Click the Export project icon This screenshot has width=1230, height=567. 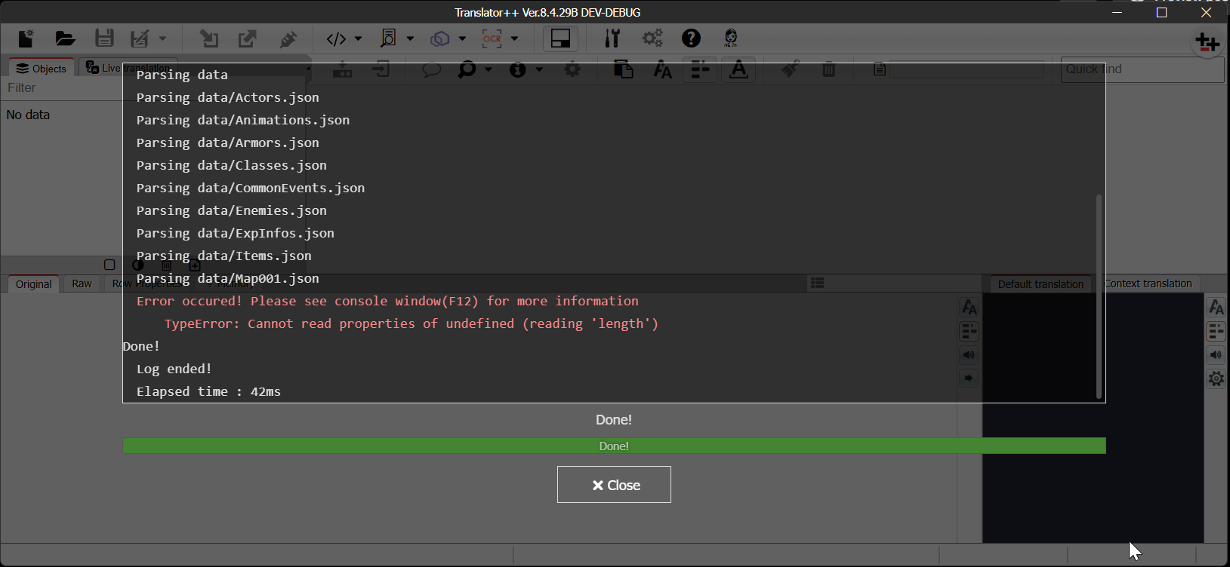tap(247, 38)
